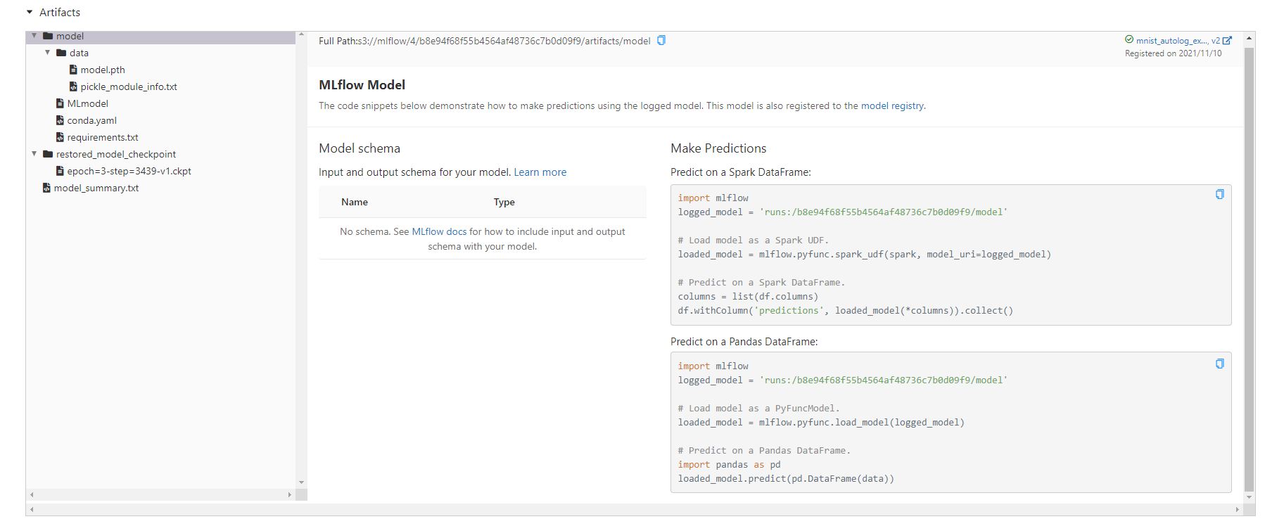The image size is (1265, 519).
Task: Collapse the model folder arrow
Action: [x=34, y=36]
